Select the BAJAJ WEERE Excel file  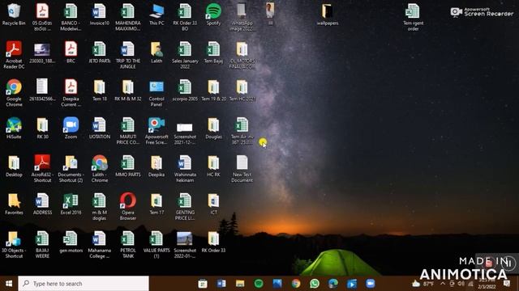pyautogui.click(x=42, y=244)
